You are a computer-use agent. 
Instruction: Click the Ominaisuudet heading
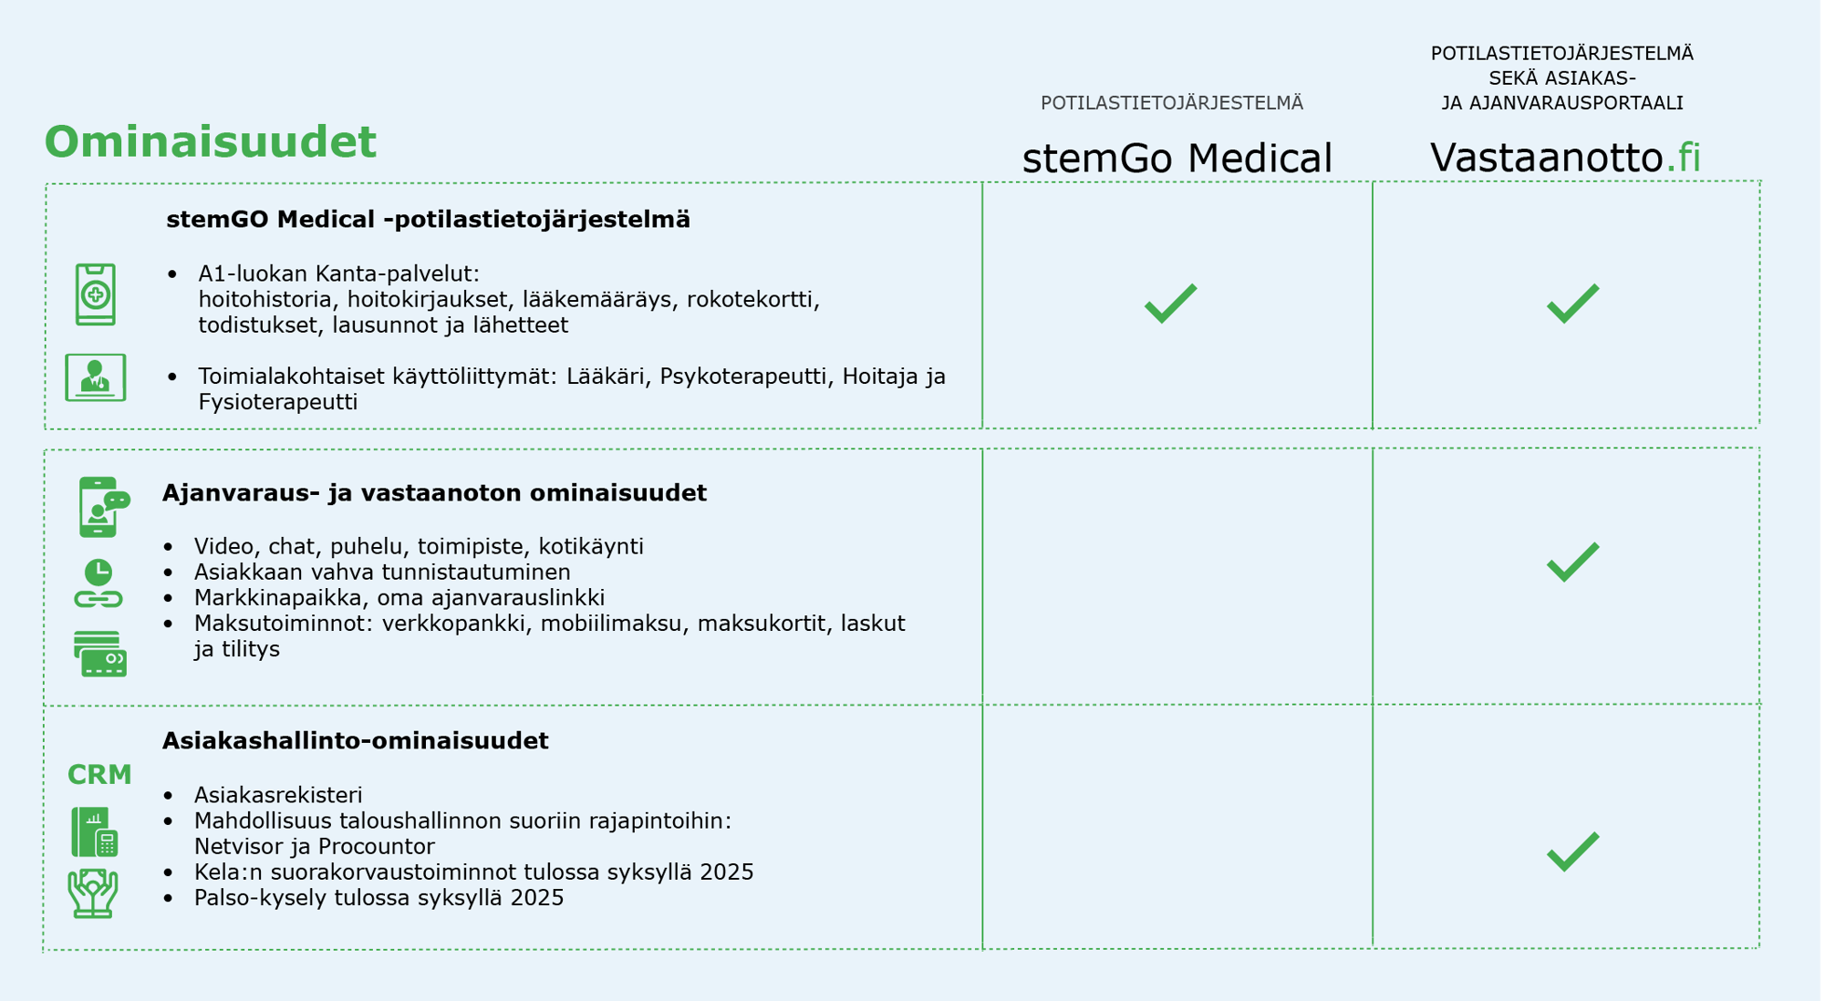[211, 142]
